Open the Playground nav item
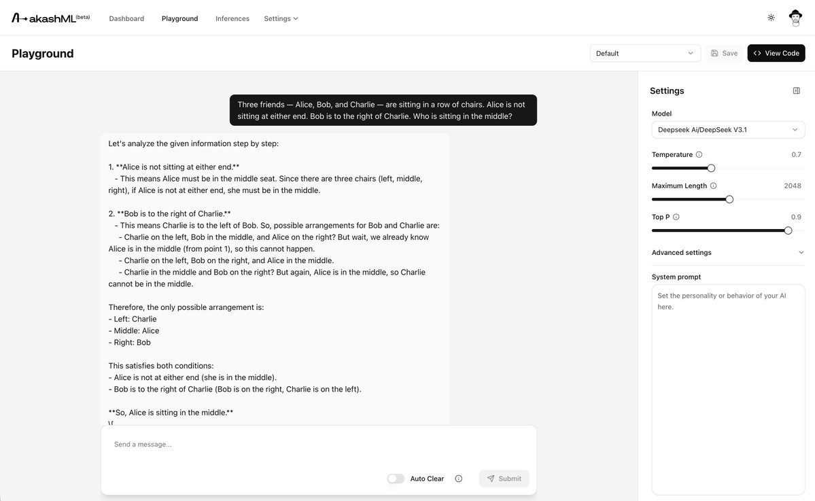This screenshot has height=501, width=815. [x=180, y=18]
